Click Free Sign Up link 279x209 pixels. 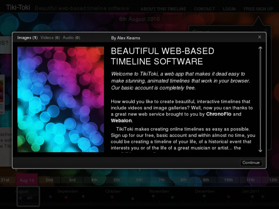[x=258, y=9]
